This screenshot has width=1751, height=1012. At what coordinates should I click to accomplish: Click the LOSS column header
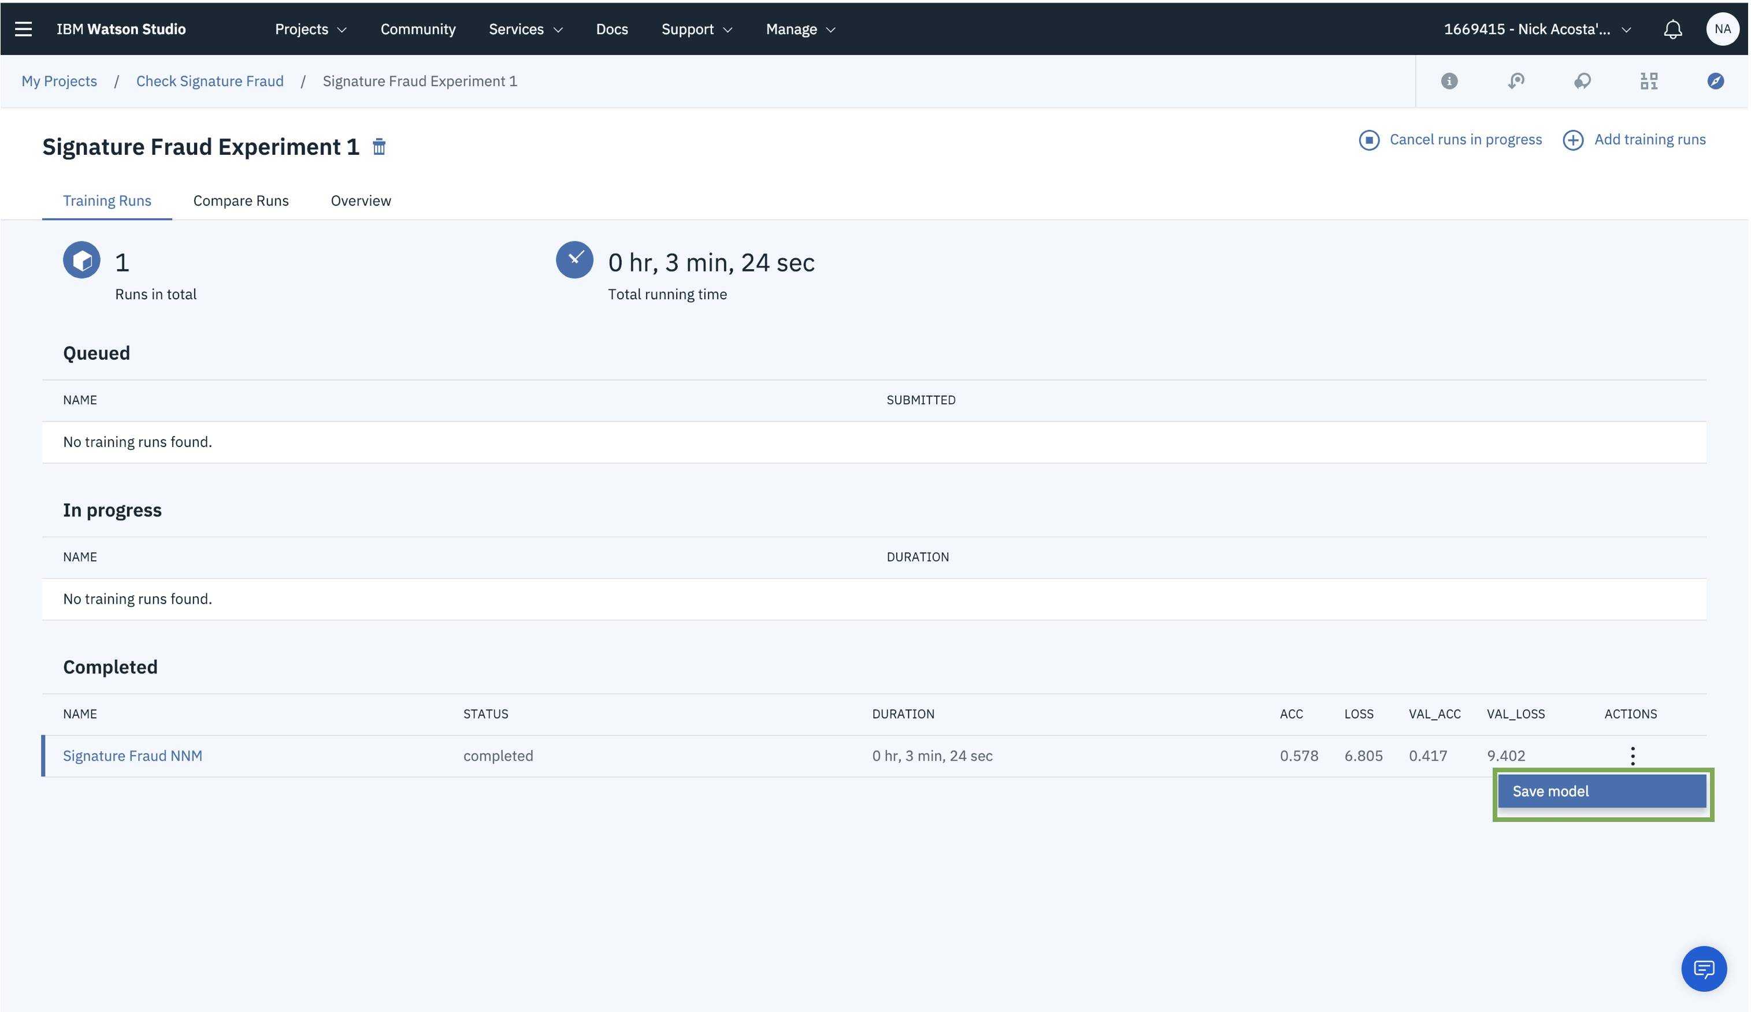(1359, 714)
